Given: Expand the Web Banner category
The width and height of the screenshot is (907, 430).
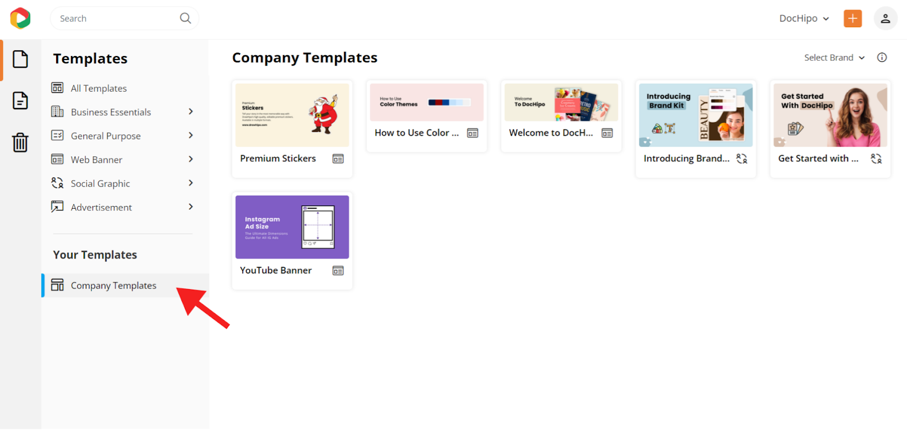Looking at the screenshot, I should (190, 159).
